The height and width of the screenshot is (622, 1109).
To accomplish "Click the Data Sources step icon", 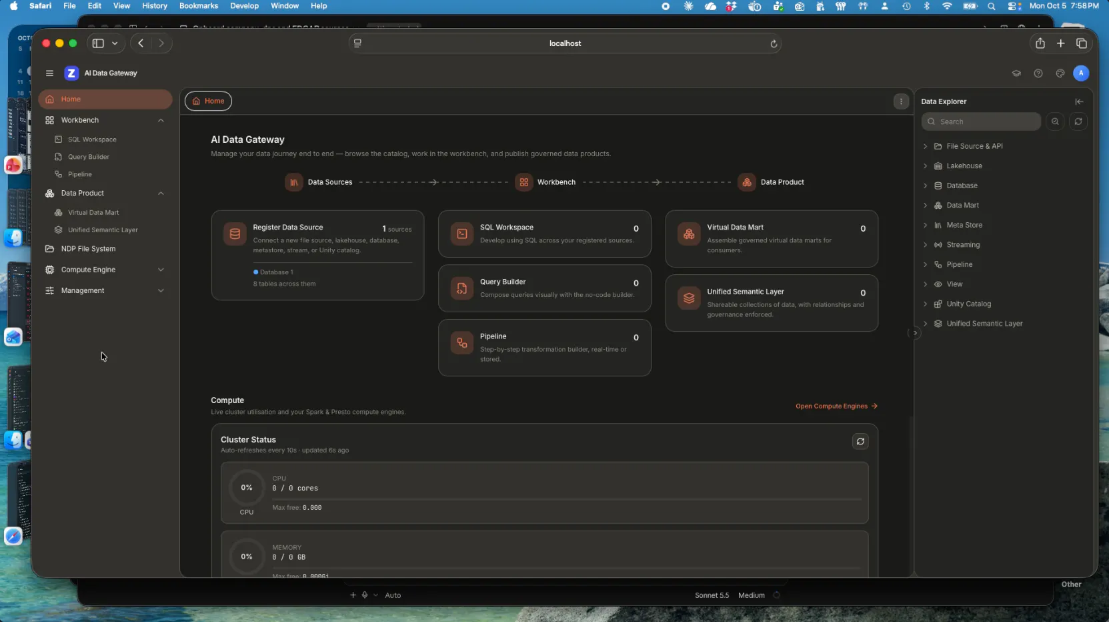I will [x=293, y=182].
